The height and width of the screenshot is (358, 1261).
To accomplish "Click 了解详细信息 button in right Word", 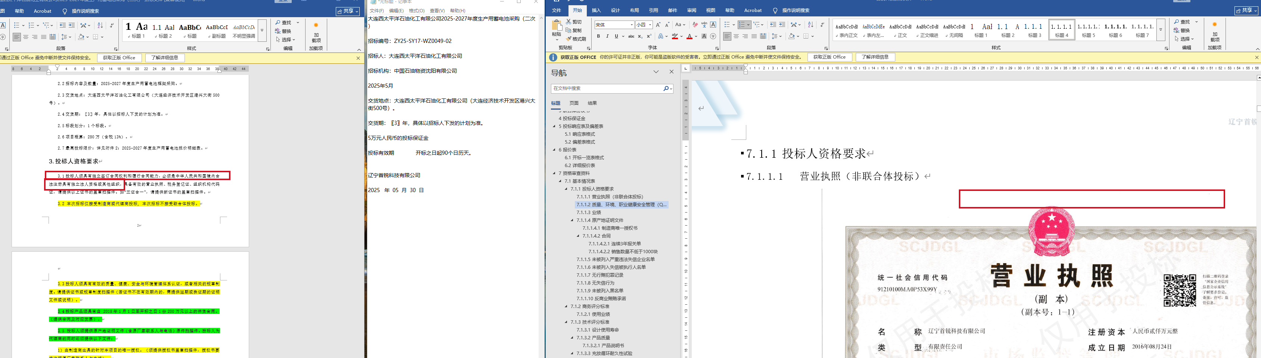I will pyautogui.click(x=875, y=57).
